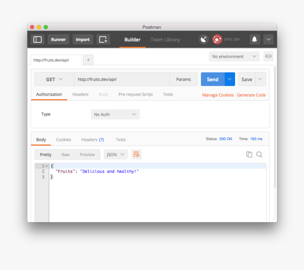This screenshot has width=304, height=270.
Task: Select the response Body tab
Action: [41, 140]
